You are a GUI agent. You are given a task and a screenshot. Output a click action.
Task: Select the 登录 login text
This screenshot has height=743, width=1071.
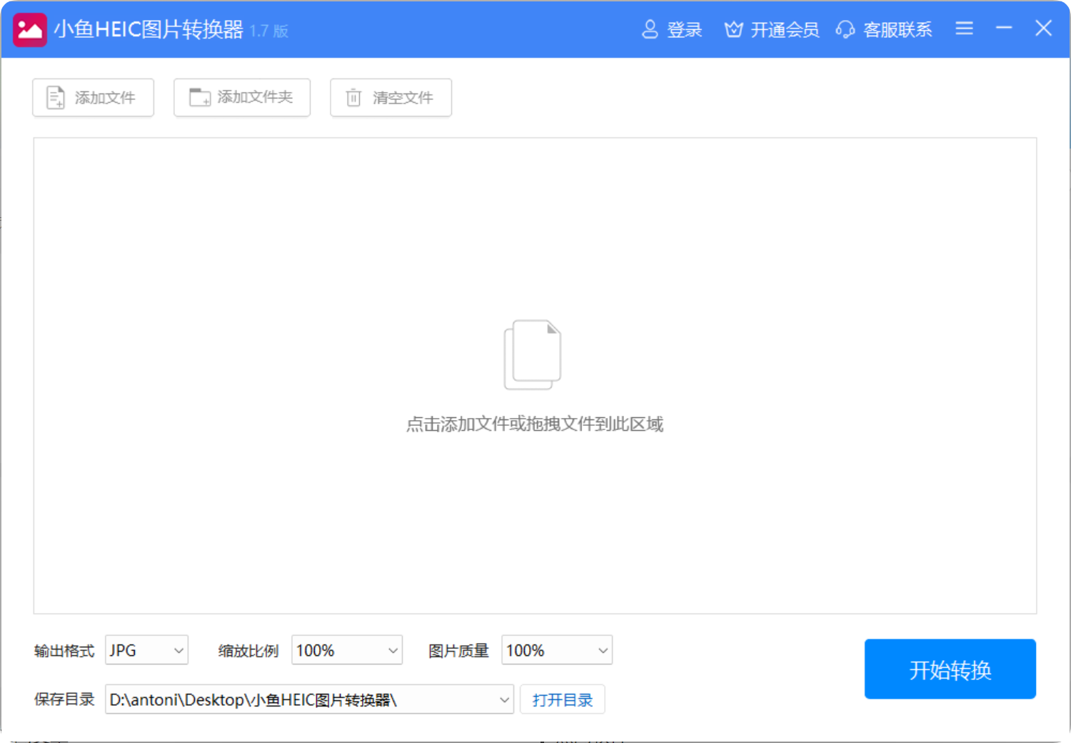[685, 30]
